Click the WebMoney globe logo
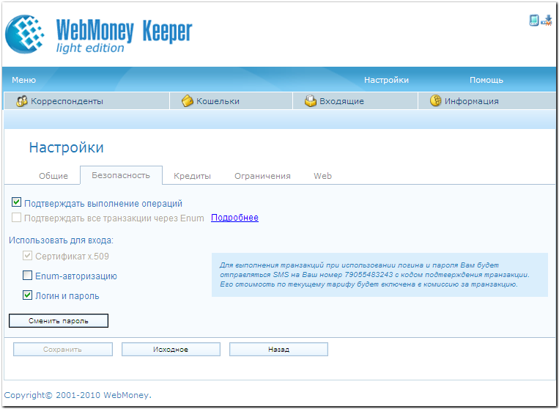 pos(25,34)
